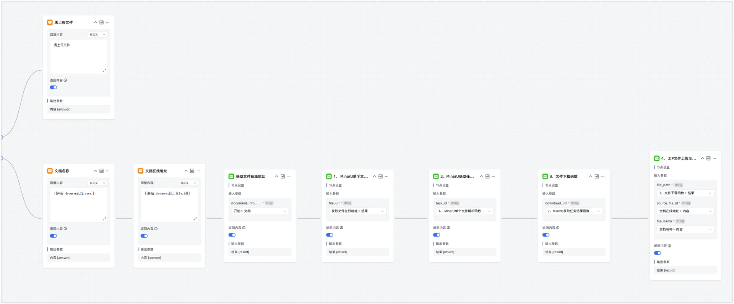Click 内容 {answer} output in 文档在线地址 node
The image size is (734, 304).
169,258
